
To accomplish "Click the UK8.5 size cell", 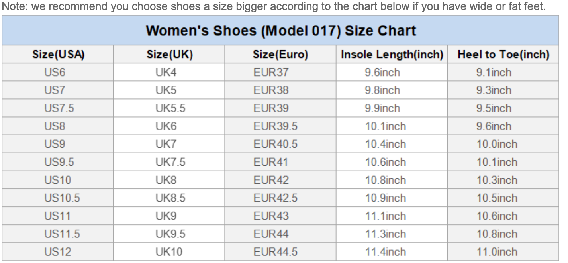I will 170,198.
